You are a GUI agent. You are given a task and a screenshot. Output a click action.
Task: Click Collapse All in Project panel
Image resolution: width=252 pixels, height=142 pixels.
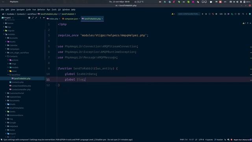pos(36,18)
